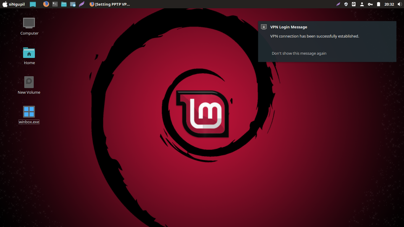Click the removable drives tray icon

click(354, 4)
